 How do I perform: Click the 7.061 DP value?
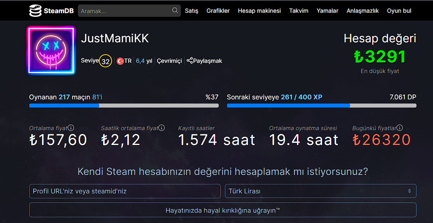click(x=403, y=97)
